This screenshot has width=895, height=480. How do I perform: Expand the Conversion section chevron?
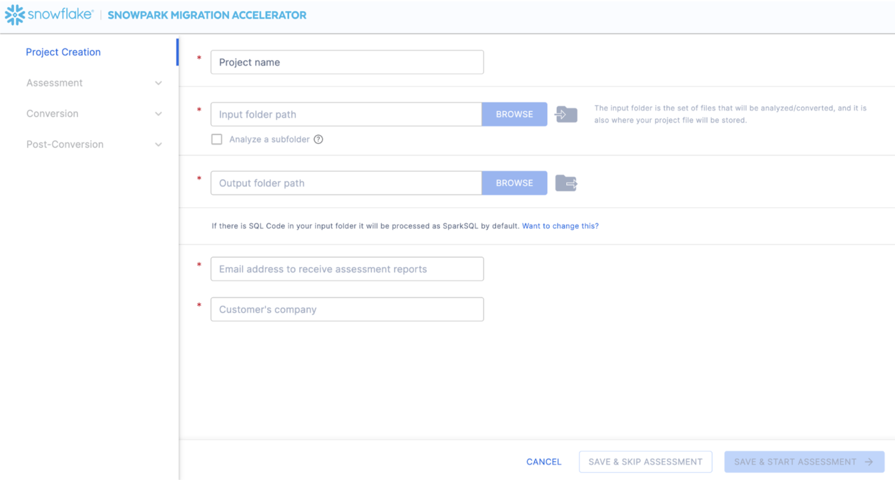click(x=158, y=114)
